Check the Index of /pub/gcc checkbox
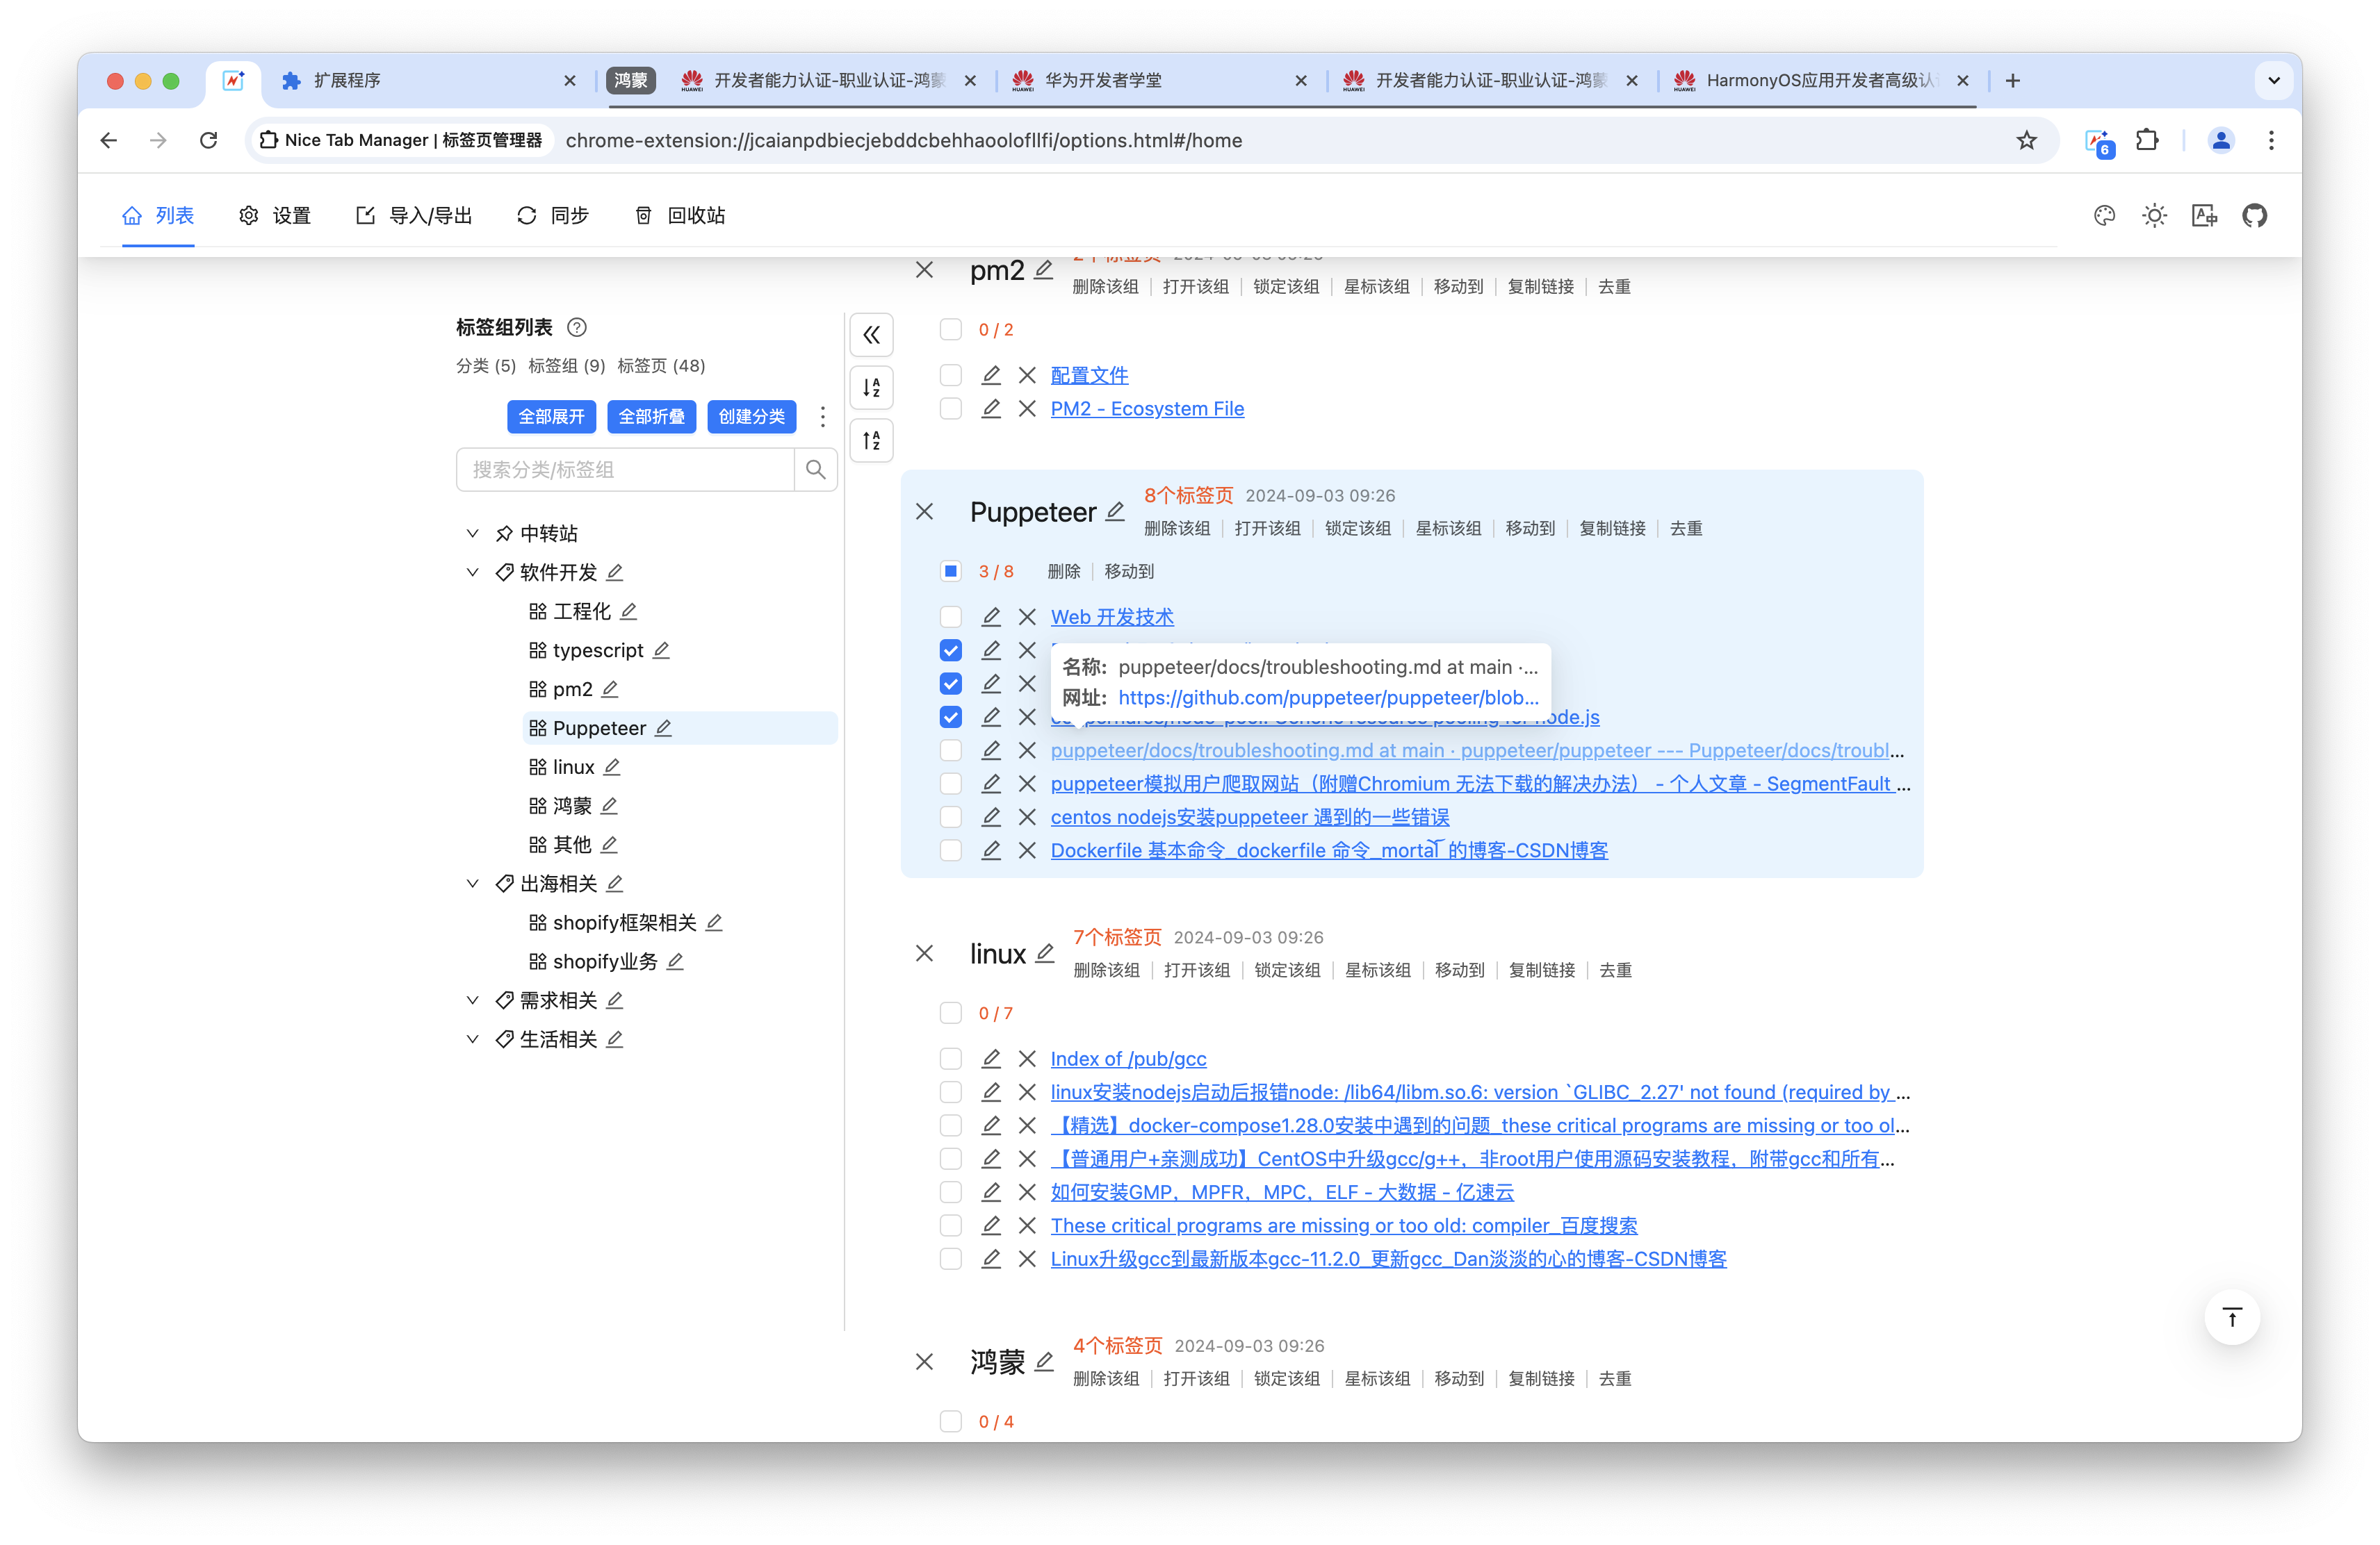Image resolution: width=2380 pixels, height=1545 pixels. [x=950, y=1058]
